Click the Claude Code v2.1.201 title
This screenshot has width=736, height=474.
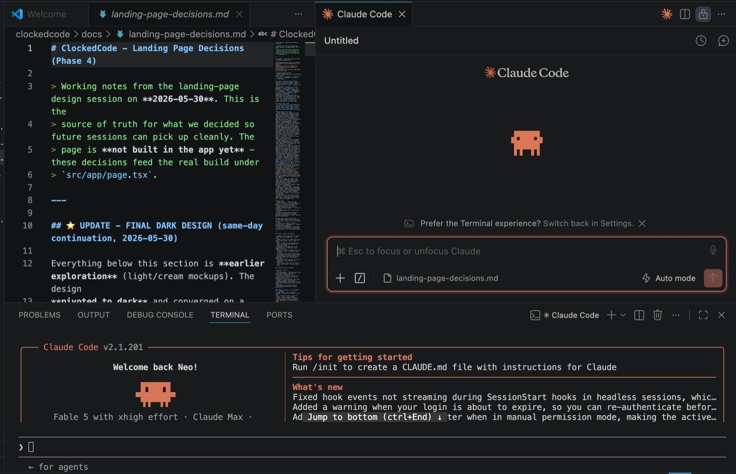(93, 347)
